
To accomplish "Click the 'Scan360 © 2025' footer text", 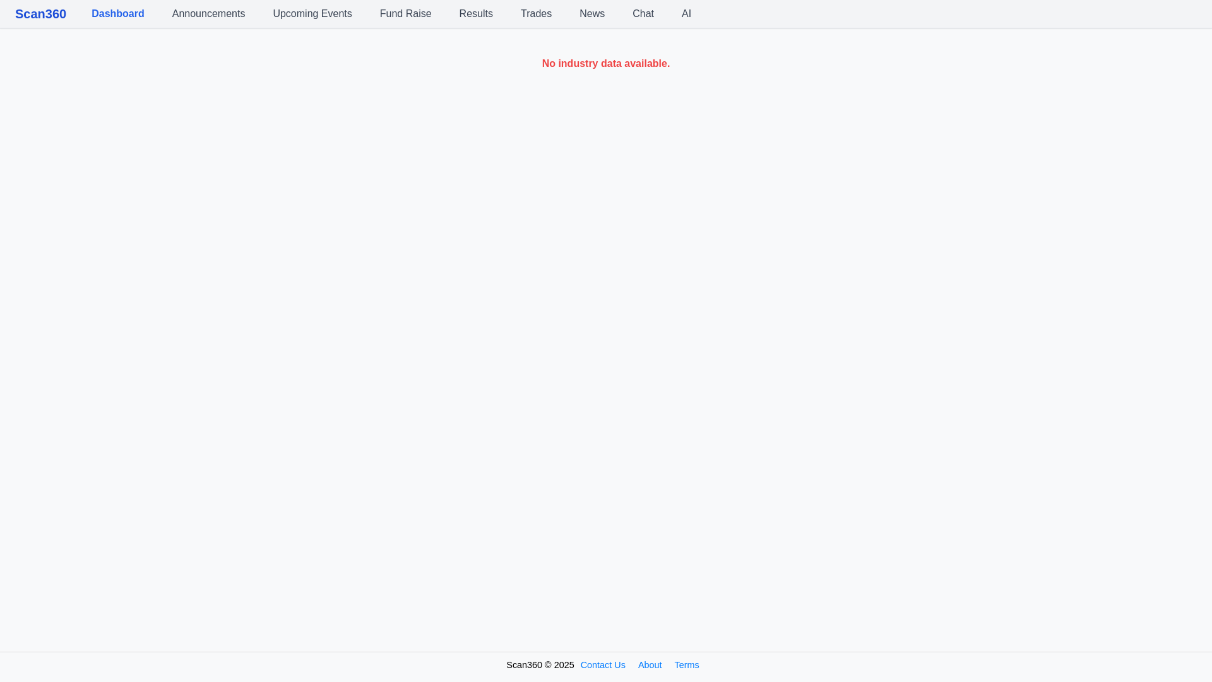I will (540, 665).
